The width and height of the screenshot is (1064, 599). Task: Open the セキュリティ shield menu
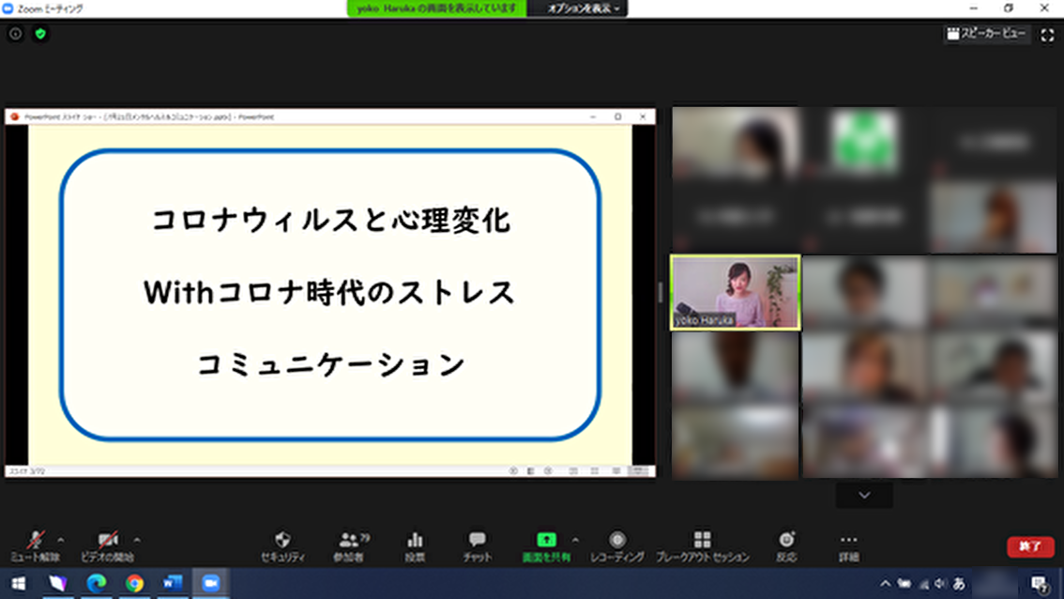[x=282, y=545]
